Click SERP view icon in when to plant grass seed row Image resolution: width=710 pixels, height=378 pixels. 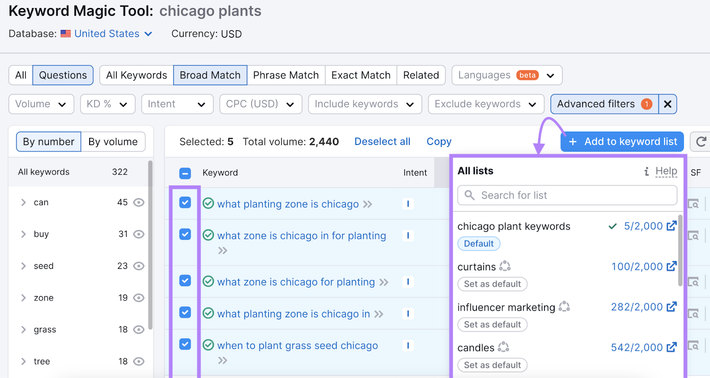(x=693, y=346)
